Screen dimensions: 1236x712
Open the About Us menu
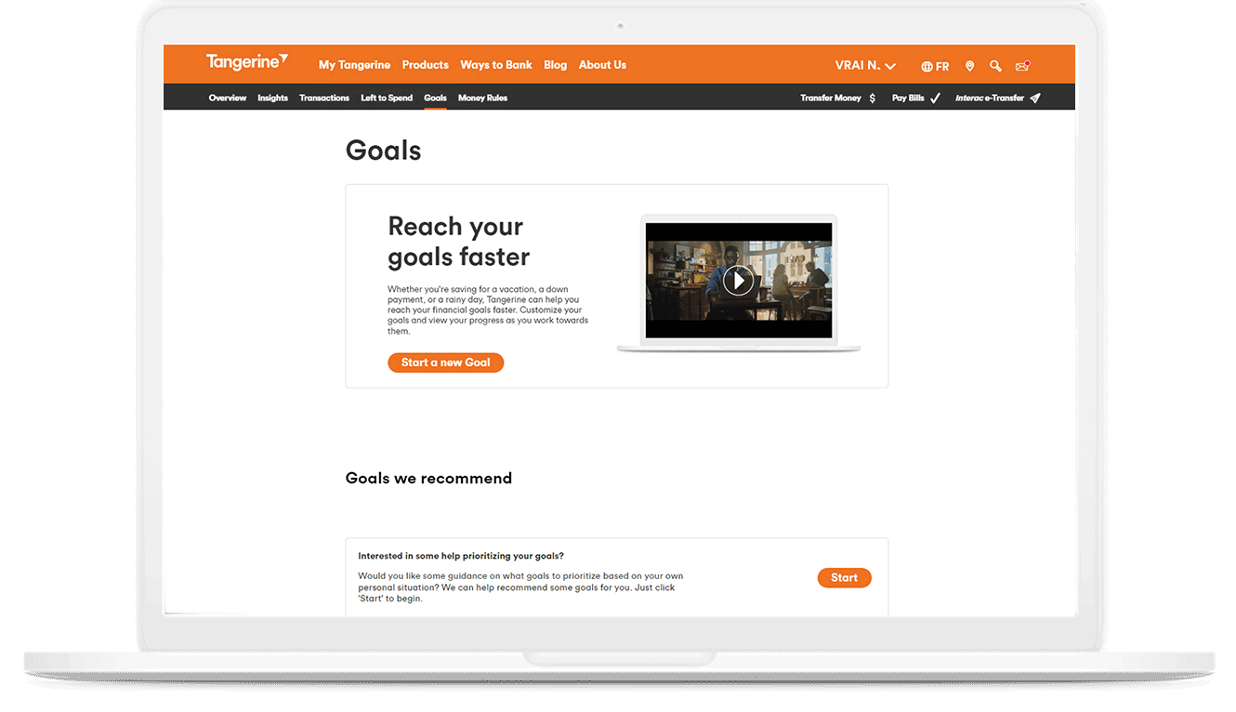[x=602, y=65]
